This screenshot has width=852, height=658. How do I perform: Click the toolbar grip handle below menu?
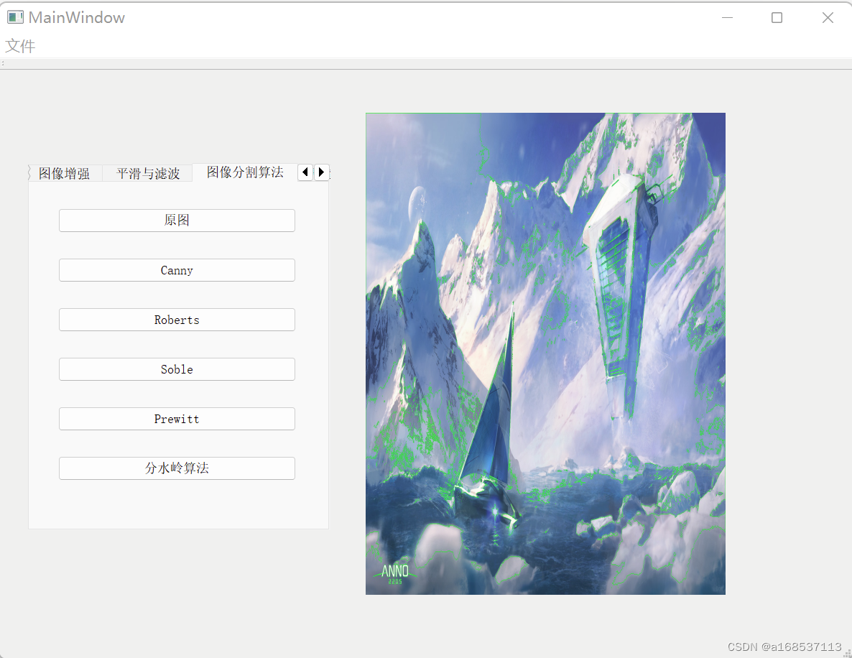pyautogui.click(x=3, y=63)
